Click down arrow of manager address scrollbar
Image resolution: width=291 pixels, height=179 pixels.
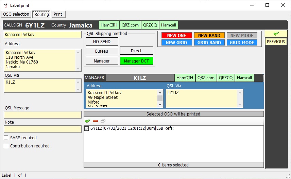pos(160,105)
